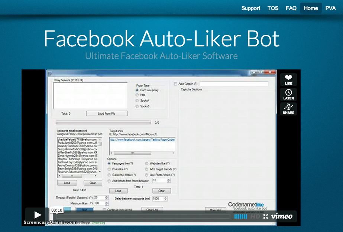Image resolution: width=343 pixels, height=232 pixels.
Task: Select account row "KatiRavitzkyz046@yahoo.com"
Action: point(77,162)
